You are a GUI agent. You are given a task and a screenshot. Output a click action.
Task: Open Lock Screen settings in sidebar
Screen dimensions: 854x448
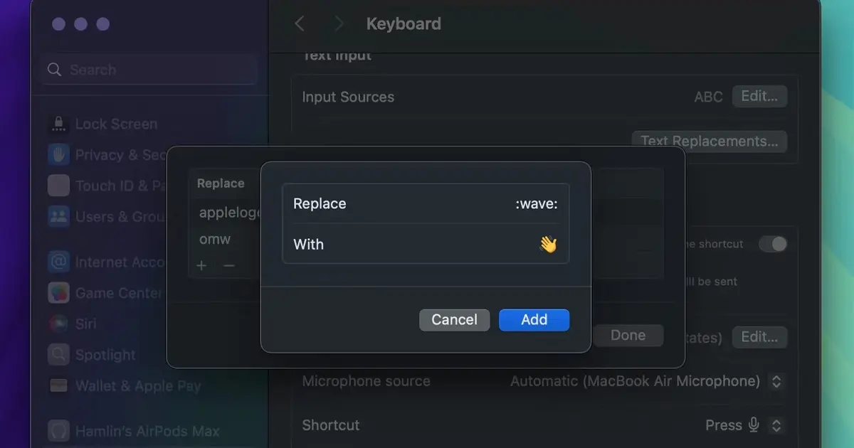102,124
